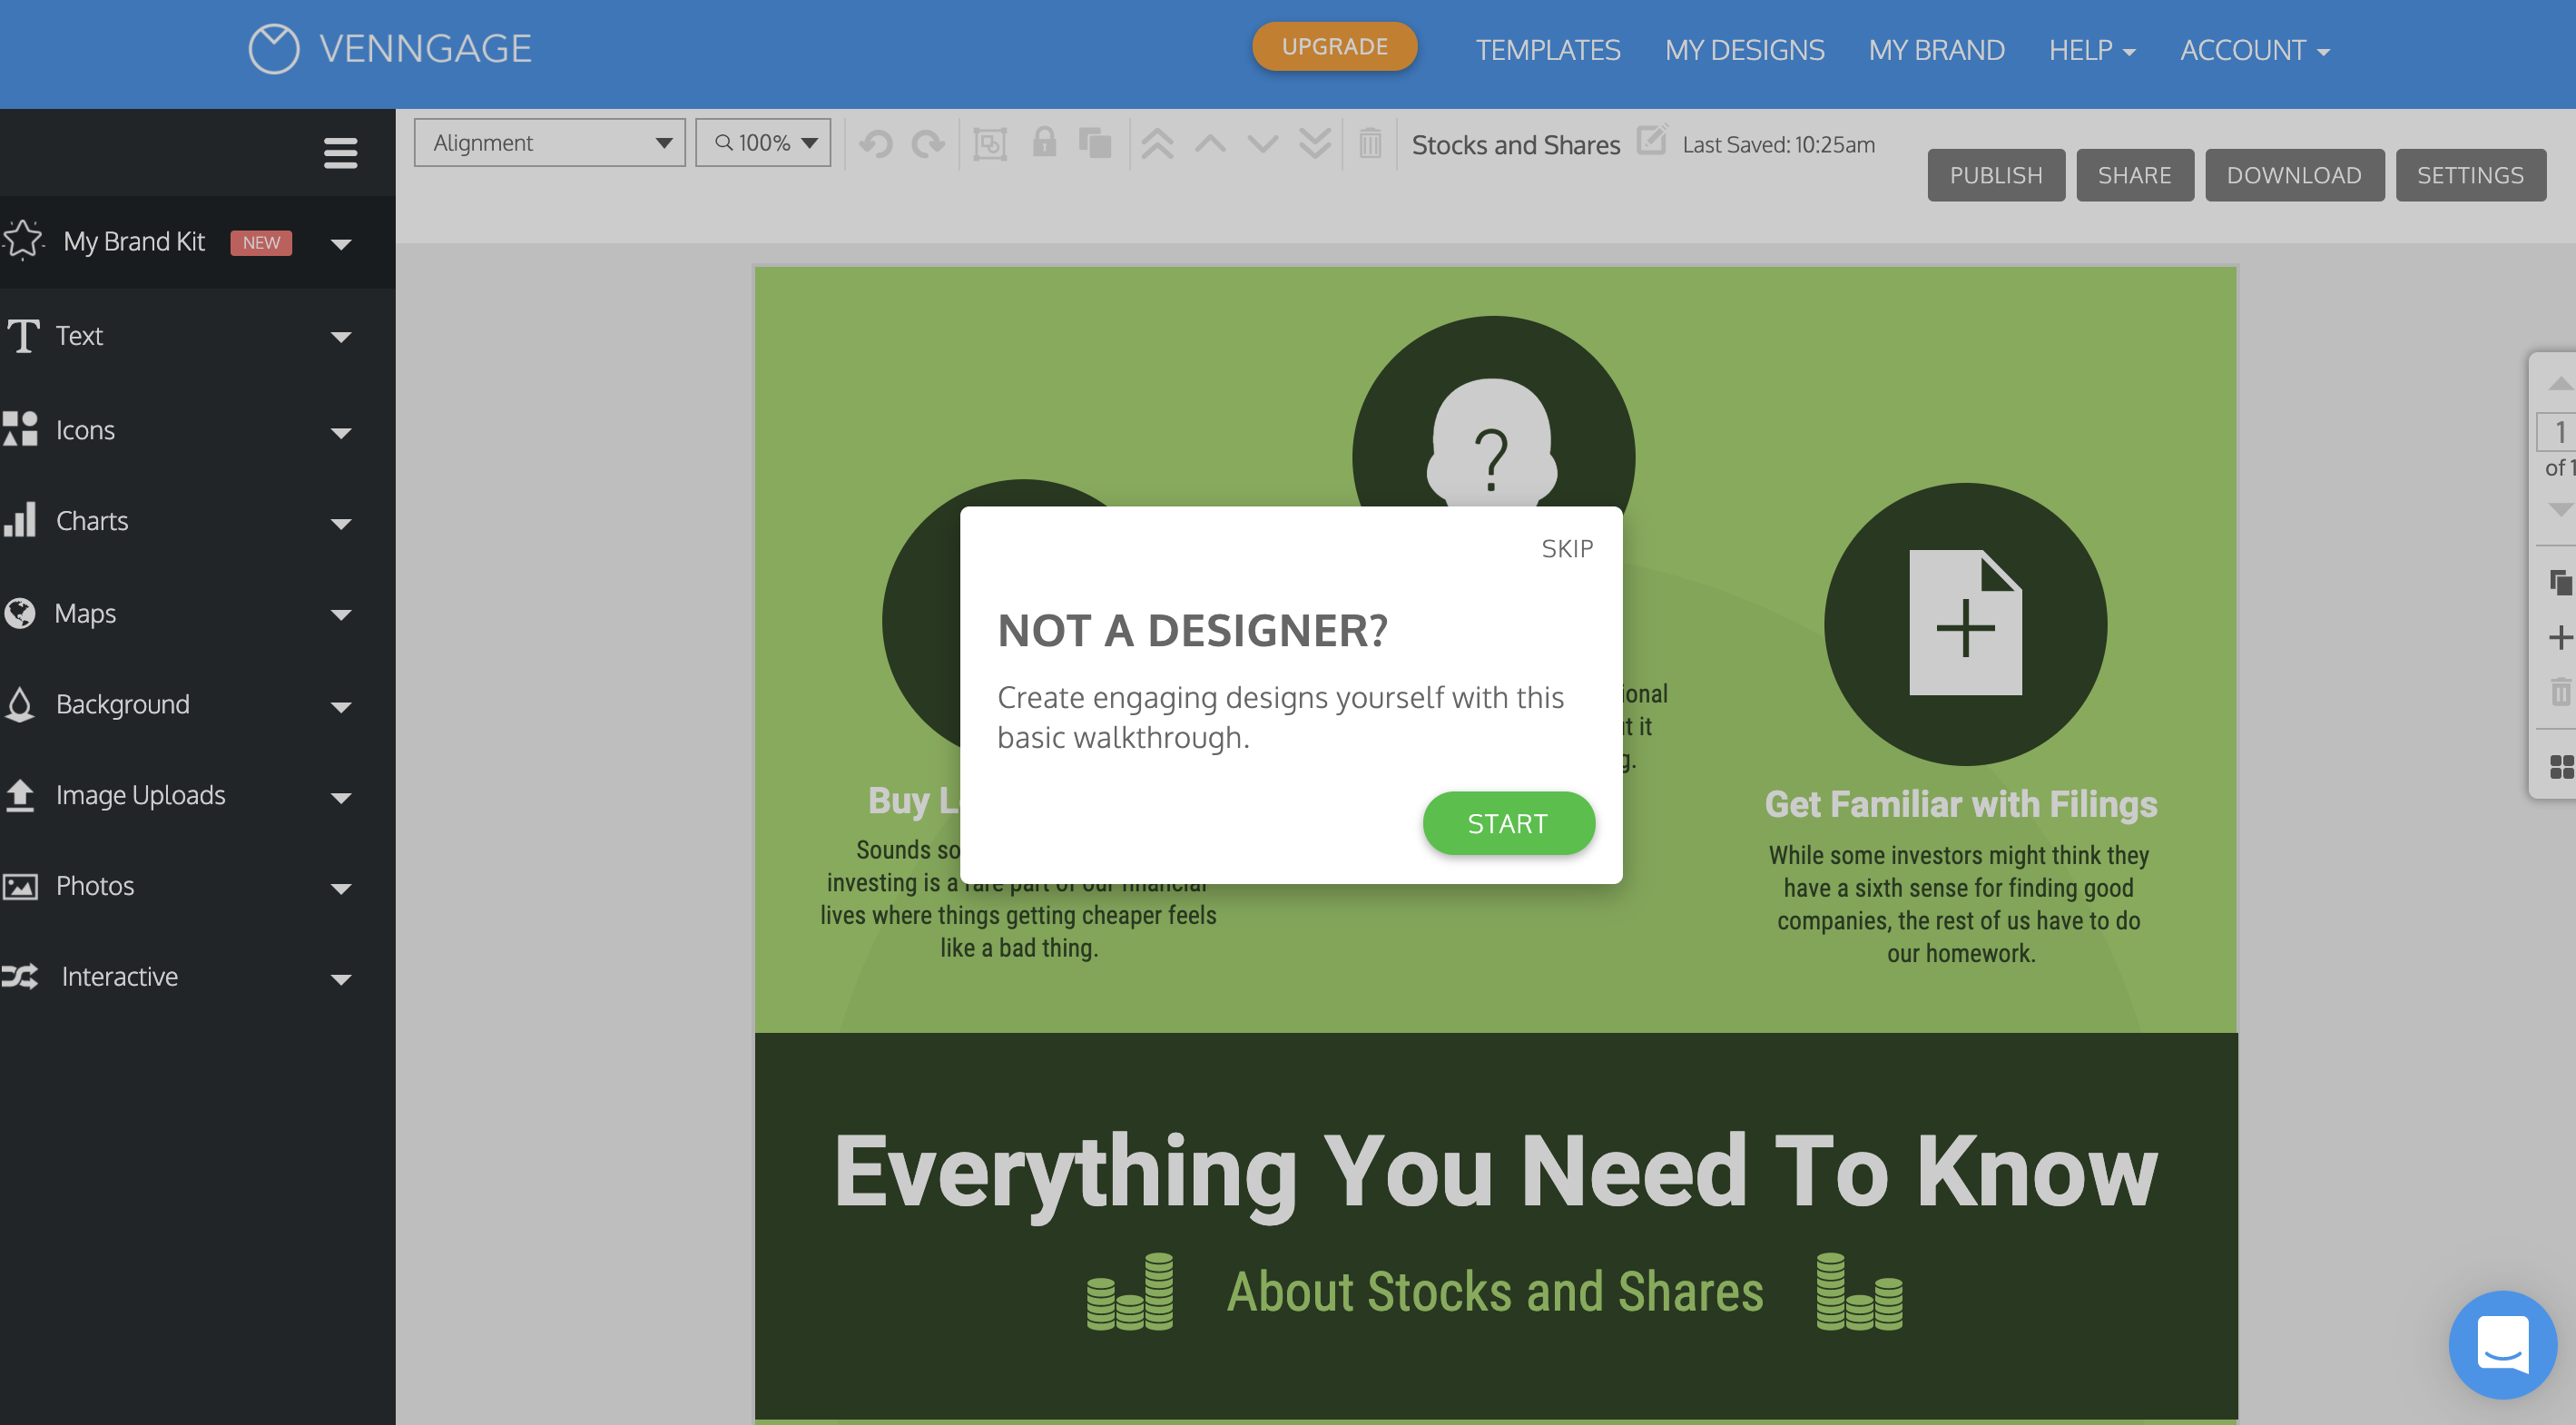Click the delete page trash icon
The width and height of the screenshot is (2576, 1425).
pos(2560,691)
